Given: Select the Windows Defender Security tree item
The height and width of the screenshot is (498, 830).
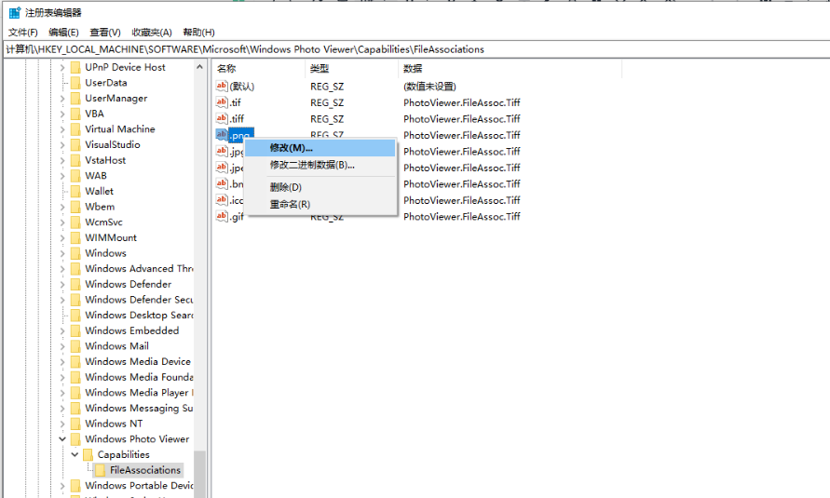Looking at the screenshot, I should [139, 300].
